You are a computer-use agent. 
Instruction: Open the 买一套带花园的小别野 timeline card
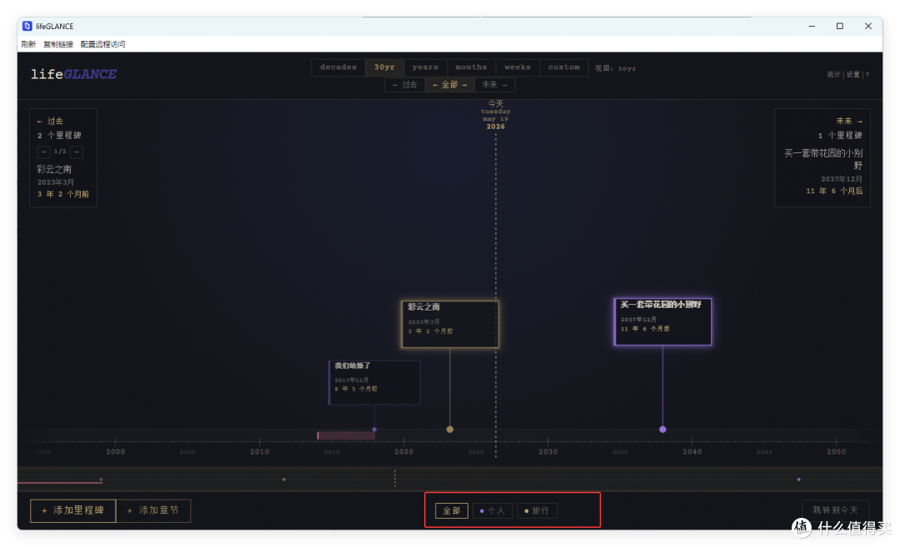[x=663, y=321]
